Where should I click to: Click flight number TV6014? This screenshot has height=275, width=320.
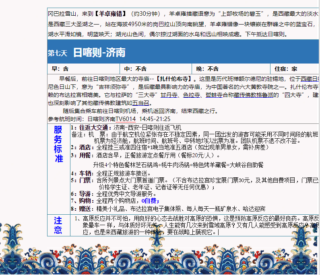coord(126,119)
